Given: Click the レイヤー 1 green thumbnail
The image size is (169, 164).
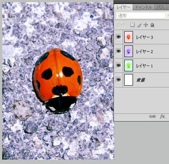Looking at the screenshot, I should tap(128, 65).
